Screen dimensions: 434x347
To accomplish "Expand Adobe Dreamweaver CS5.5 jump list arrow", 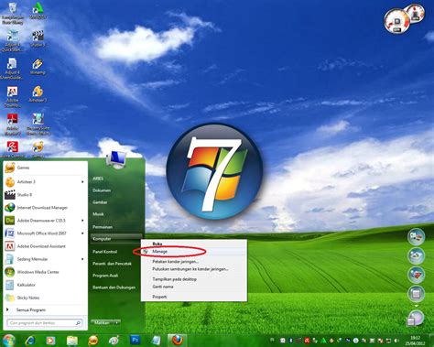I will coord(82,221).
